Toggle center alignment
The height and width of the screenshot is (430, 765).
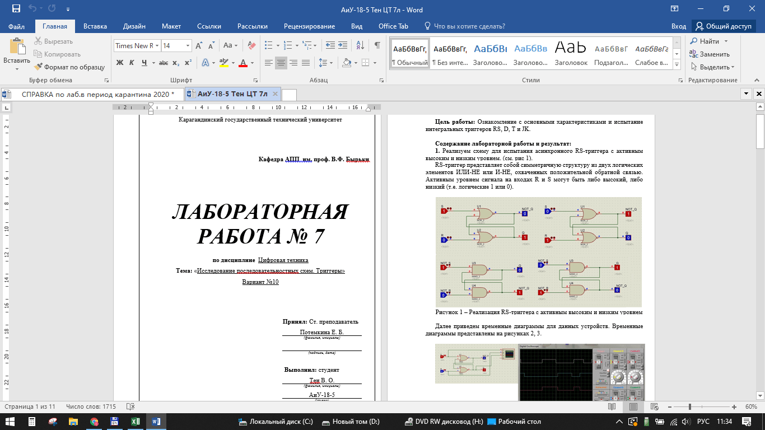click(x=281, y=63)
